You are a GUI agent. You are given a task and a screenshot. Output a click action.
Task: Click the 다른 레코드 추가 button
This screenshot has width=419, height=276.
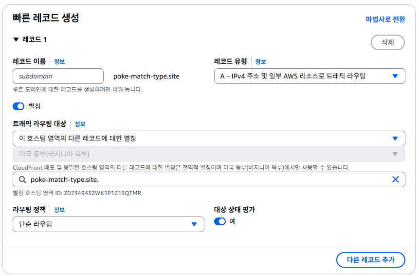tap(370, 260)
